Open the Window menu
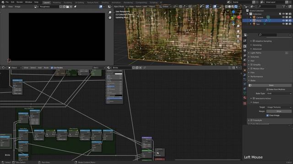293x164 pixels. click(x=28, y=2)
